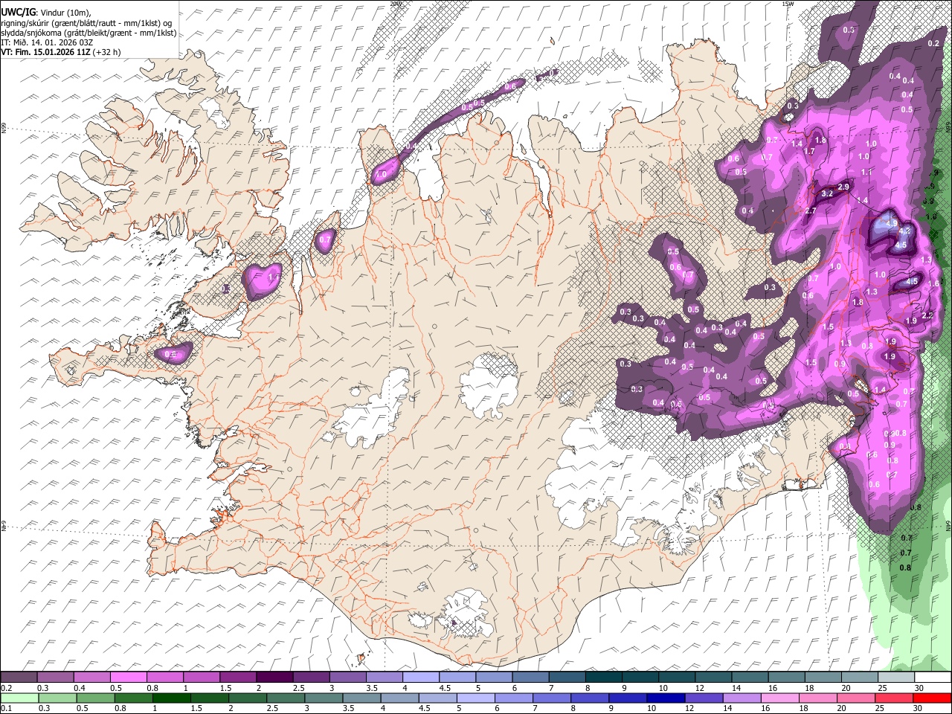Pick the deep blue 10 mm rain swatch

[664, 698]
